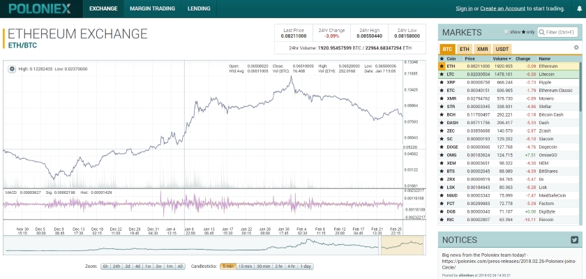
Task: Sort markets by Name column
Action: (x=543, y=59)
